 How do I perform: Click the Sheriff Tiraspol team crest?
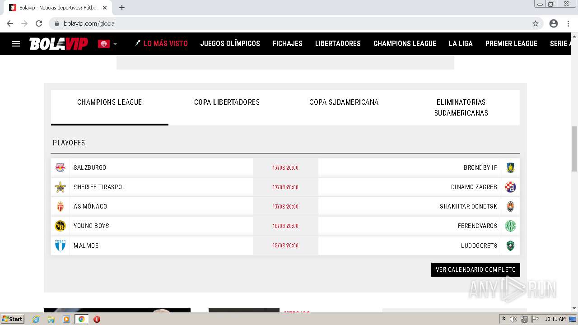coord(60,187)
